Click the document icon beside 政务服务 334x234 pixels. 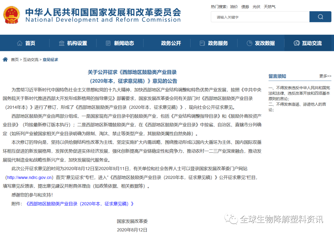coord(202,43)
